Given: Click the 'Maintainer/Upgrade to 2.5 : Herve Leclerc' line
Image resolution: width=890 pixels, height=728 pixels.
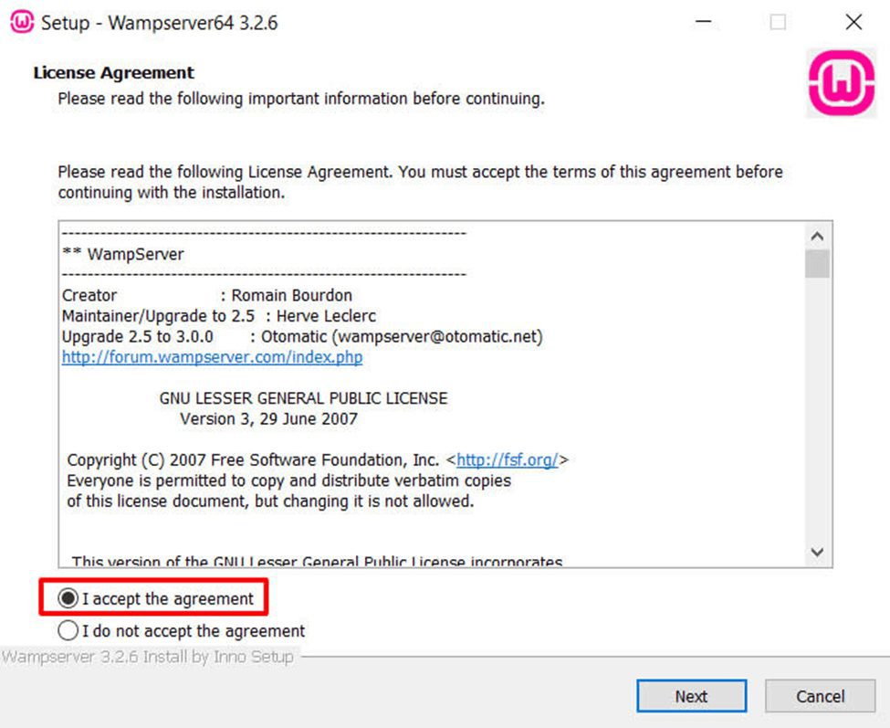Looking at the screenshot, I should pos(218,316).
